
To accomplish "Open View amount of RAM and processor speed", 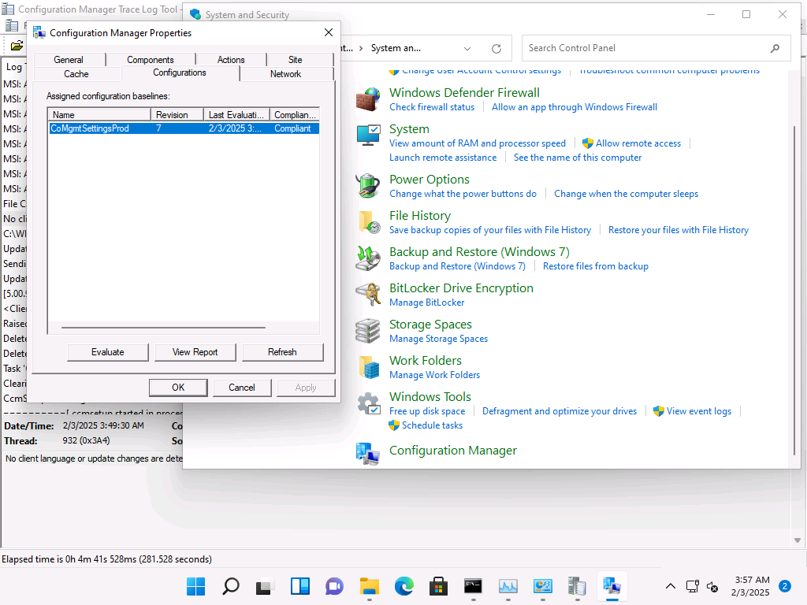I will [478, 143].
